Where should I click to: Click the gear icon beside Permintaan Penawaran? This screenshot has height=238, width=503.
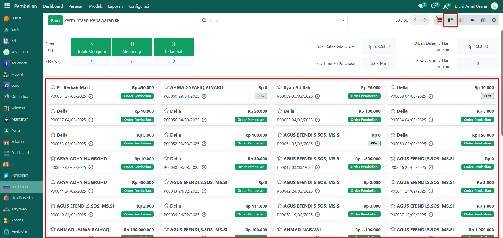point(117,20)
